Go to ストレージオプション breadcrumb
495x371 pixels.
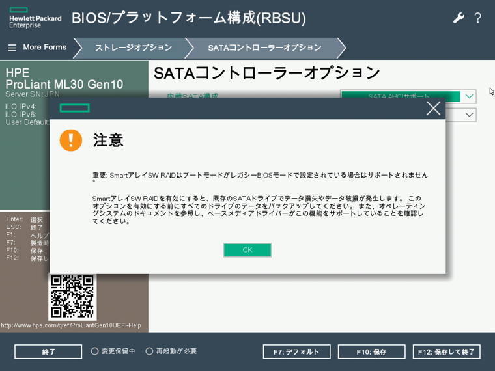pyautogui.click(x=134, y=48)
